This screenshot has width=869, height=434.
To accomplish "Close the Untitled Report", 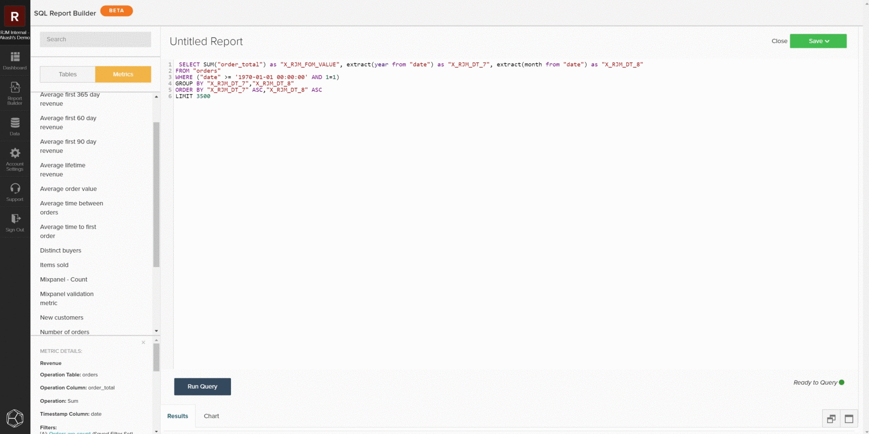I will 779,41.
